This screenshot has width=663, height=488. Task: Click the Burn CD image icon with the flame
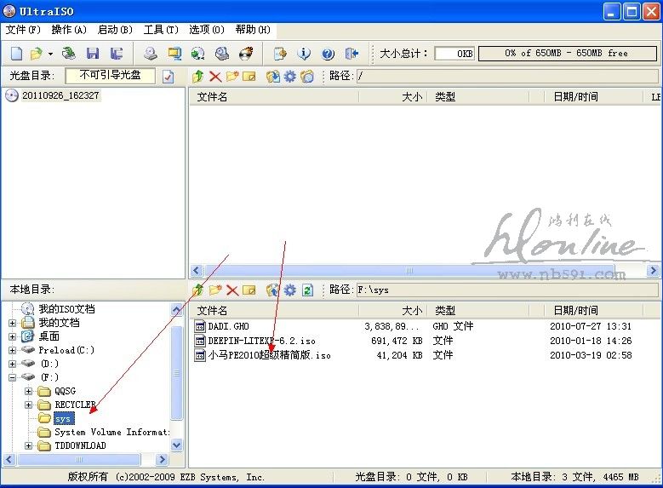(x=246, y=54)
